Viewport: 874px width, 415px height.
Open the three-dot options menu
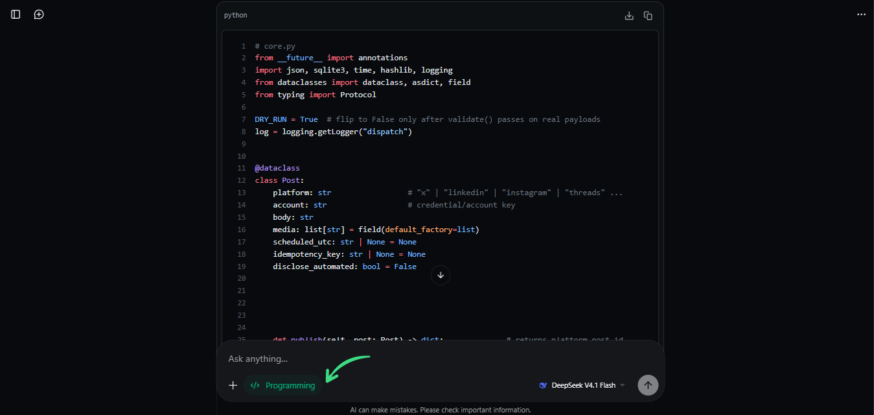tap(861, 14)
